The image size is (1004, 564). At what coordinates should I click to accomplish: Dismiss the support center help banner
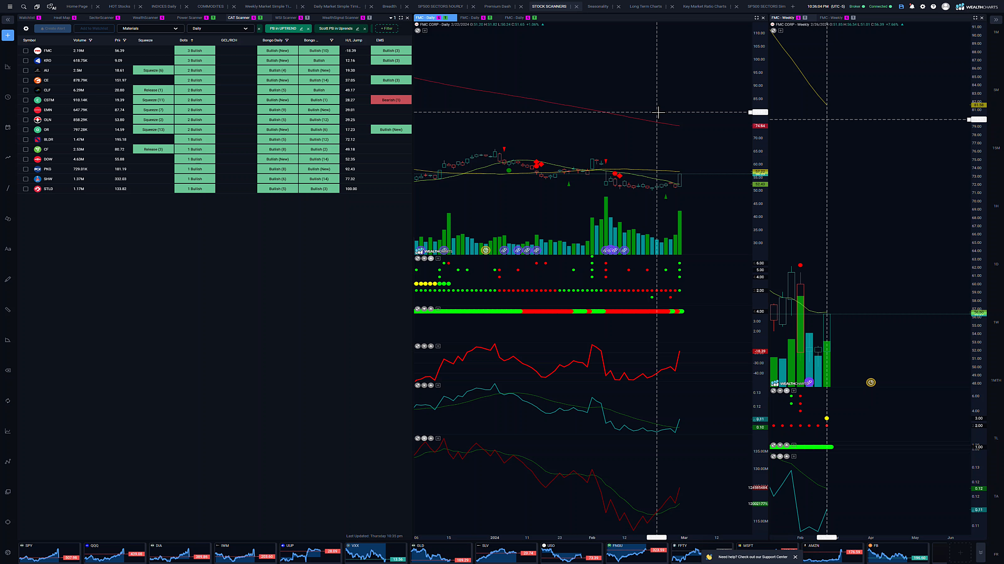(x=795, y=557)
